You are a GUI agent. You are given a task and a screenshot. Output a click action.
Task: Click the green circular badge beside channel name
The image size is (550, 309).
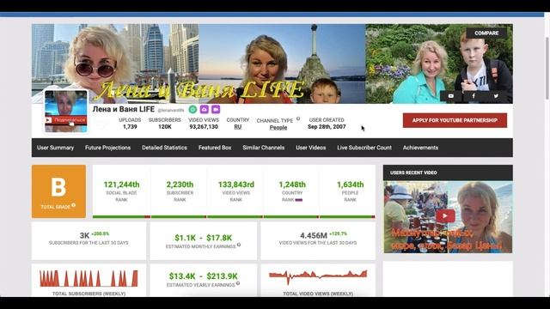coord(192,109)
